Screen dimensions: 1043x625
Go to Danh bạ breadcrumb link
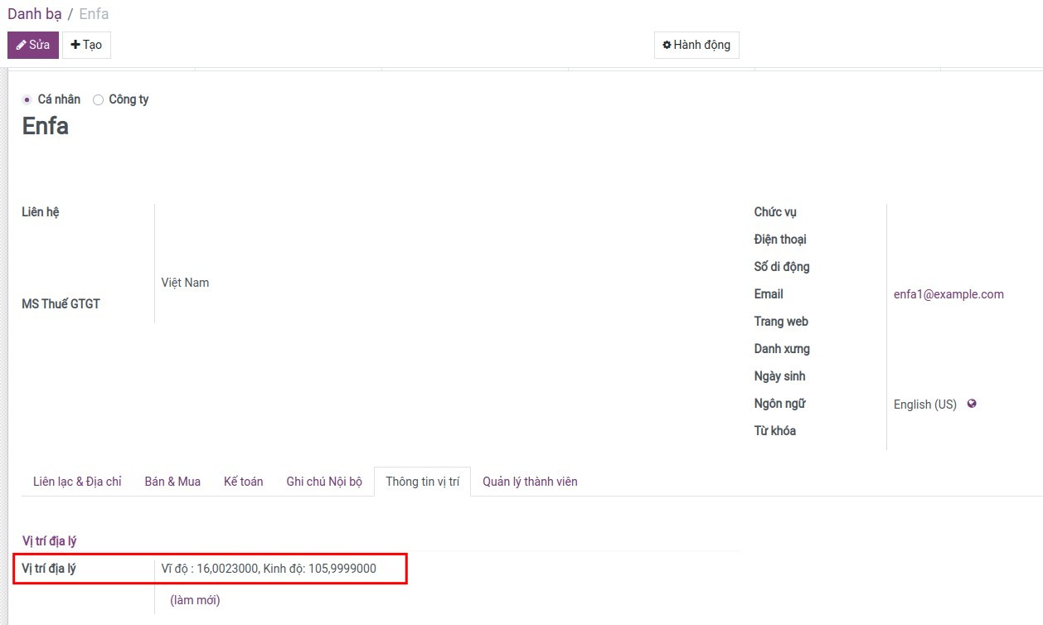tap(34, 14)
